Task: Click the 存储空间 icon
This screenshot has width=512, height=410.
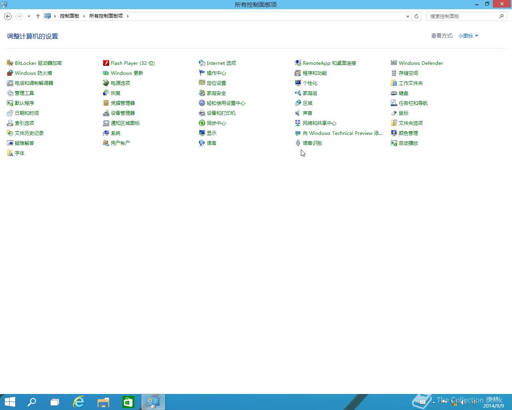Action: (394, 73)
